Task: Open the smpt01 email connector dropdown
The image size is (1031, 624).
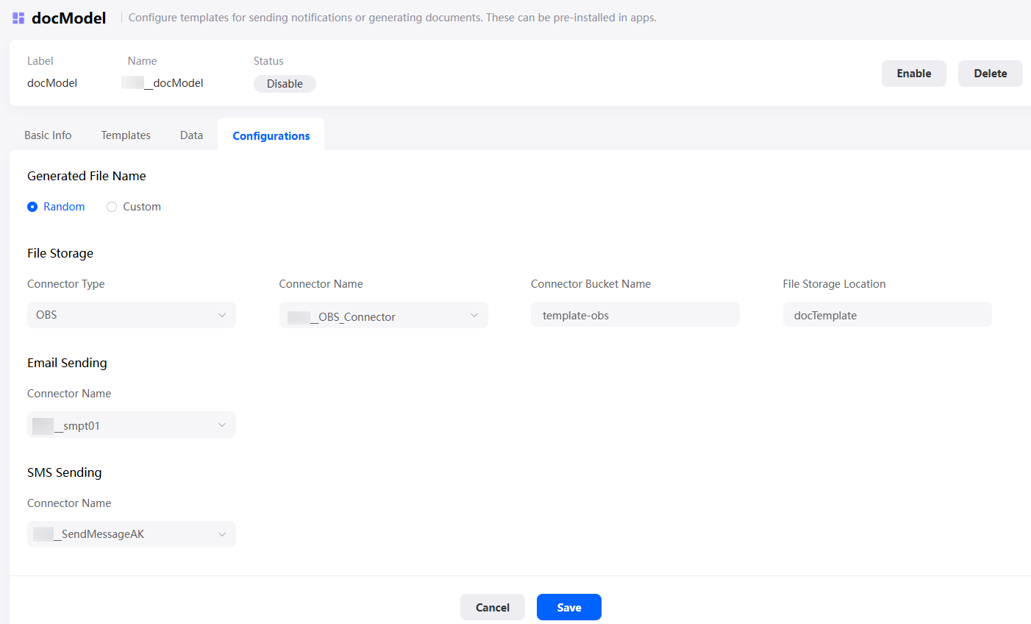Action: pos(132,425)
